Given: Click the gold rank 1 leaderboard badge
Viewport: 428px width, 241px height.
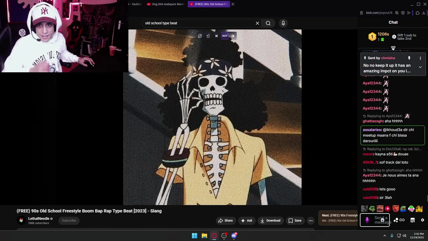Looking at the screenshot, I should (372, 36).
